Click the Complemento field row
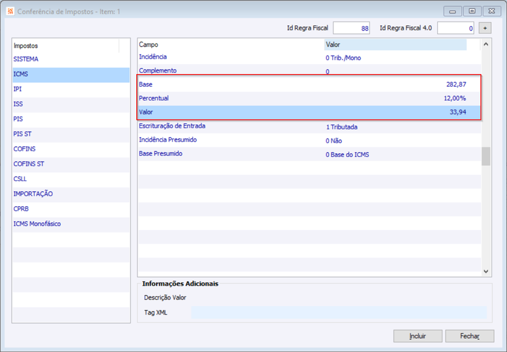 (309, 71)
